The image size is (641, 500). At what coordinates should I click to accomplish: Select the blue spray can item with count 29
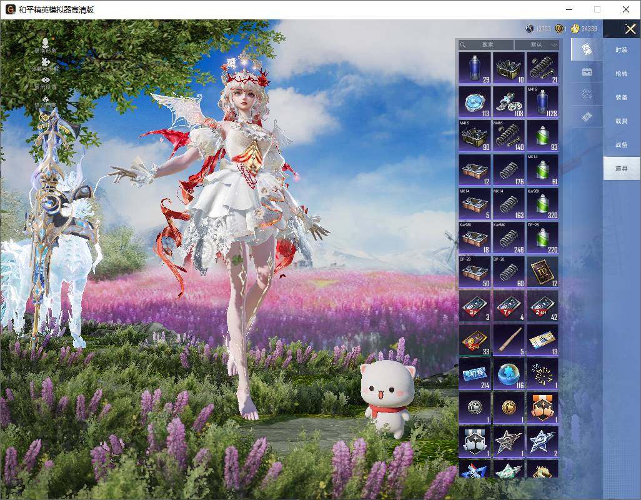coord(475,68)
